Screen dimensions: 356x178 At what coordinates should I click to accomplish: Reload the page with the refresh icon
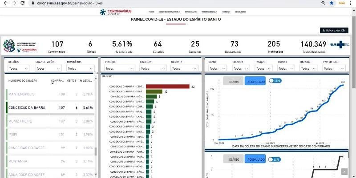click(23, 3)
